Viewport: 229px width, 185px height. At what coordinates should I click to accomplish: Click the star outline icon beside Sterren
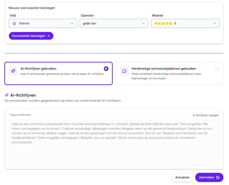(x=14, y=23)
